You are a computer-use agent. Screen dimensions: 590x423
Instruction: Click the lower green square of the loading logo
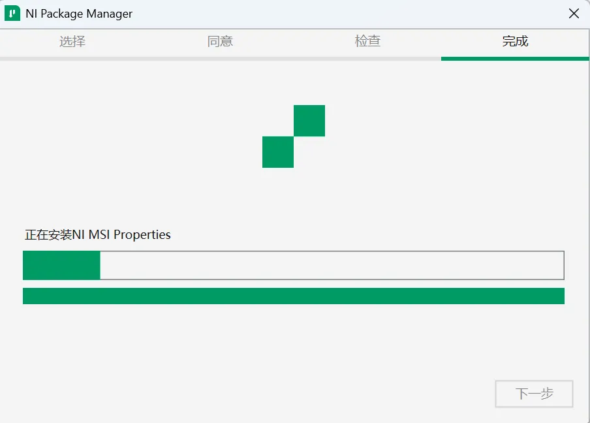pyautogui.click(x=278, y=152)
